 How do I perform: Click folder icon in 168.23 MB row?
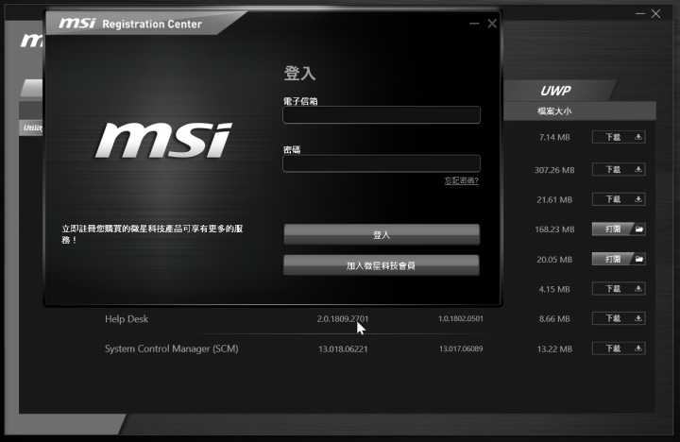pyautogui.click(x=638, y=229)
